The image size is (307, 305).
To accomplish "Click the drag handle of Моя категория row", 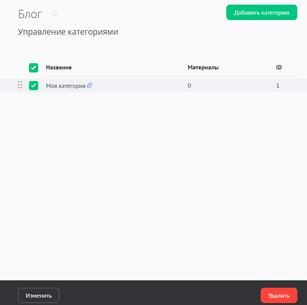I will click(x=20, y=85).
